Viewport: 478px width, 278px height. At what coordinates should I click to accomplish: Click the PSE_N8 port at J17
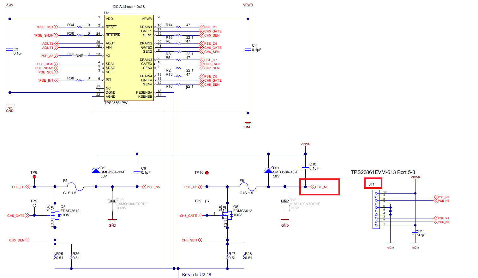[442, 222]
